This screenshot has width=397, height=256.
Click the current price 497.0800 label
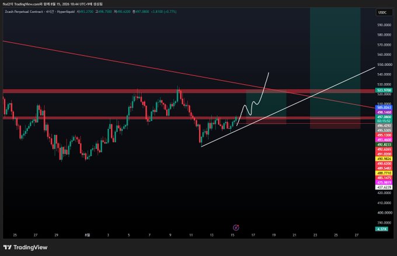point(384,117)
